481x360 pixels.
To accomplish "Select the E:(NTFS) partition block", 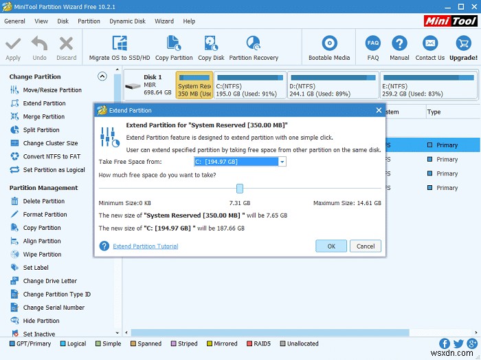I will 429,85.
